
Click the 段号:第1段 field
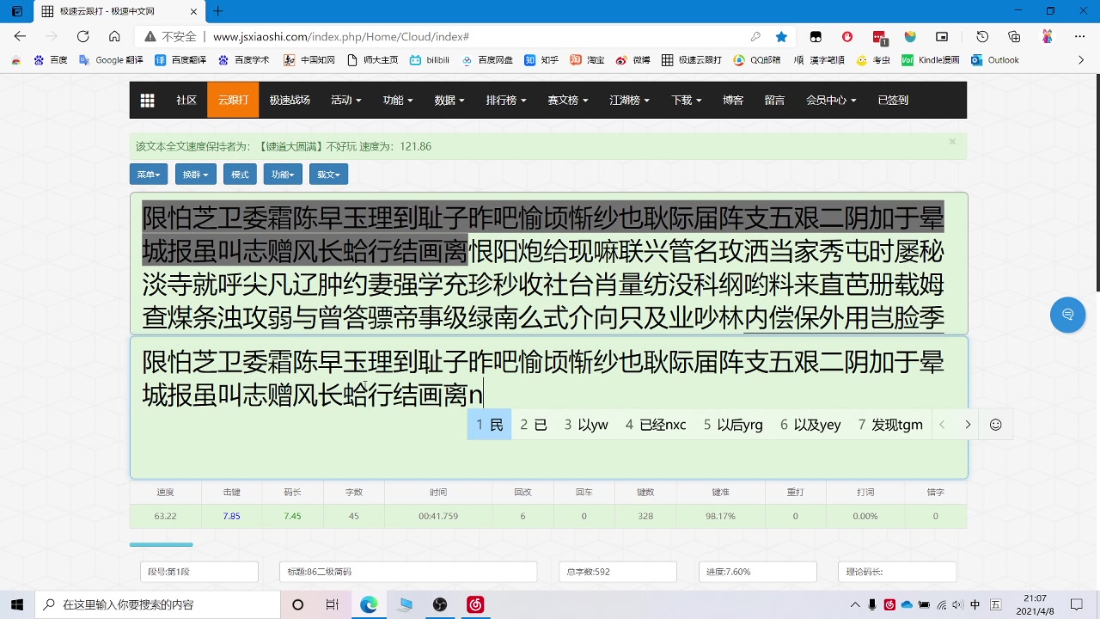click(199, 572)
